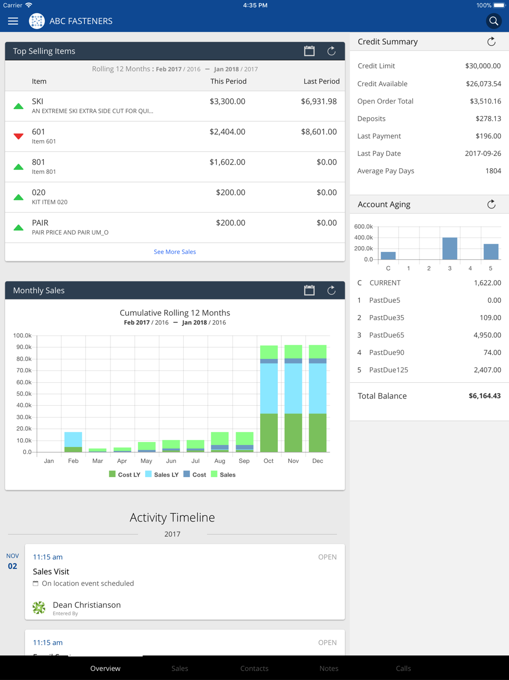
Task: Open the SKI item row
Action: (175, 106)
